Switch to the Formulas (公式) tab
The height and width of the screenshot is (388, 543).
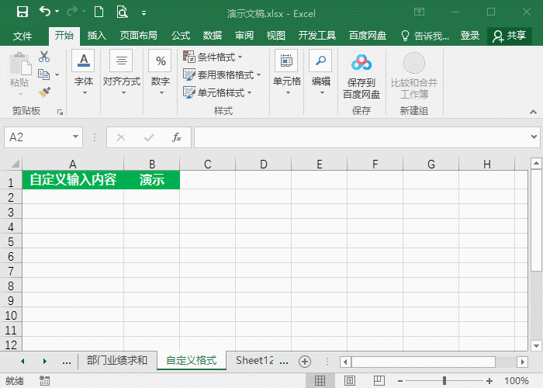point(181,36)
